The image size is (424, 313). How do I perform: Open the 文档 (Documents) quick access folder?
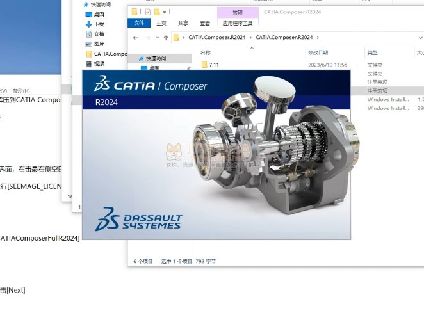coord(99,34)
